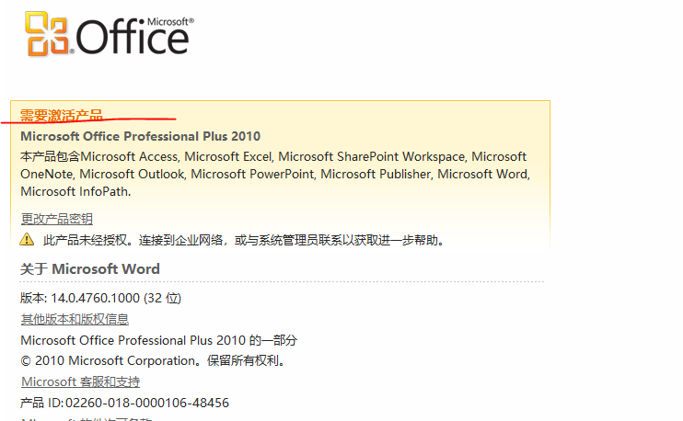Open the 更改产品密钥 link
The image size is (683, 421).
(x=56, y=219)
